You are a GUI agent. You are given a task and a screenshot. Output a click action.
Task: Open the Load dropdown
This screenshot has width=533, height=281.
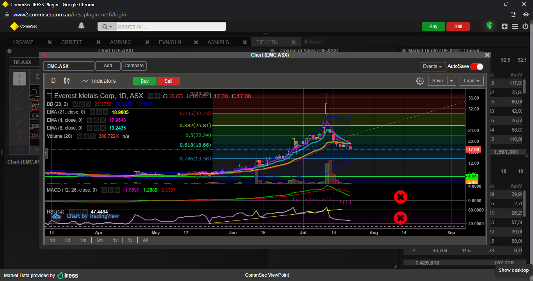click(x=472, y=81)
